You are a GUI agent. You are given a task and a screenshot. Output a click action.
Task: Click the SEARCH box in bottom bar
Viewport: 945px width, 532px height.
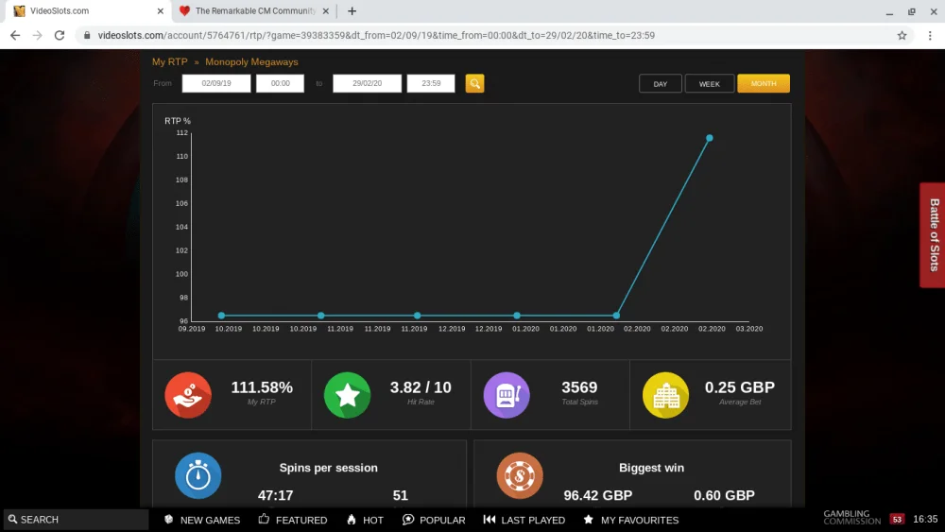point(76,520)
